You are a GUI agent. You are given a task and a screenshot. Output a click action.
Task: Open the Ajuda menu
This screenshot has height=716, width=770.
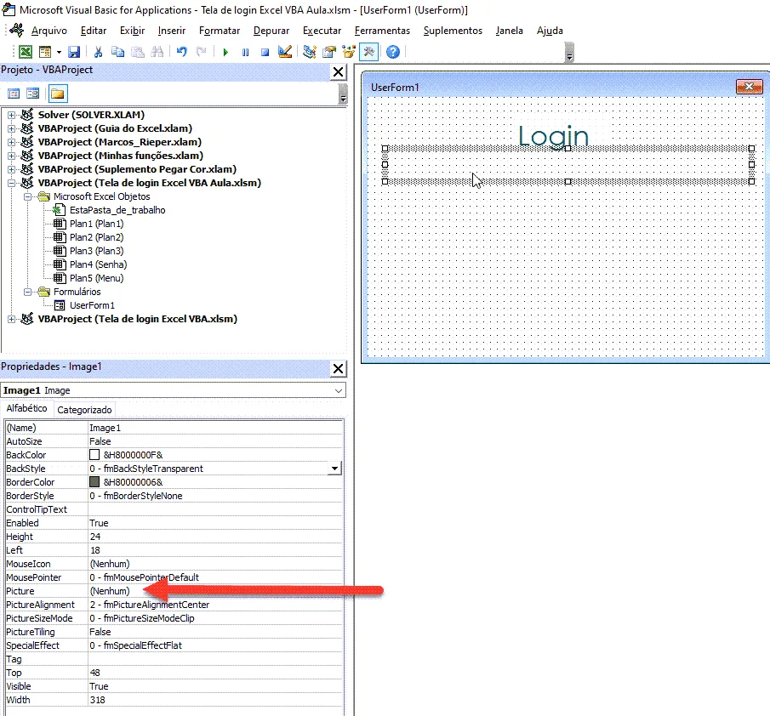coord(550,31)
